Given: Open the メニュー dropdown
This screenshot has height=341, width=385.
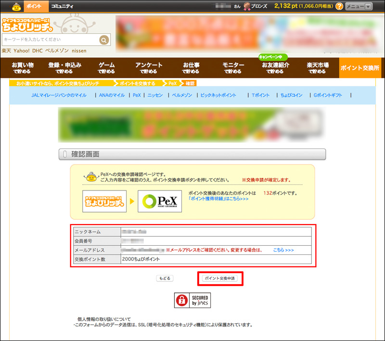Looking at the screenshot, I should [359, 6].
